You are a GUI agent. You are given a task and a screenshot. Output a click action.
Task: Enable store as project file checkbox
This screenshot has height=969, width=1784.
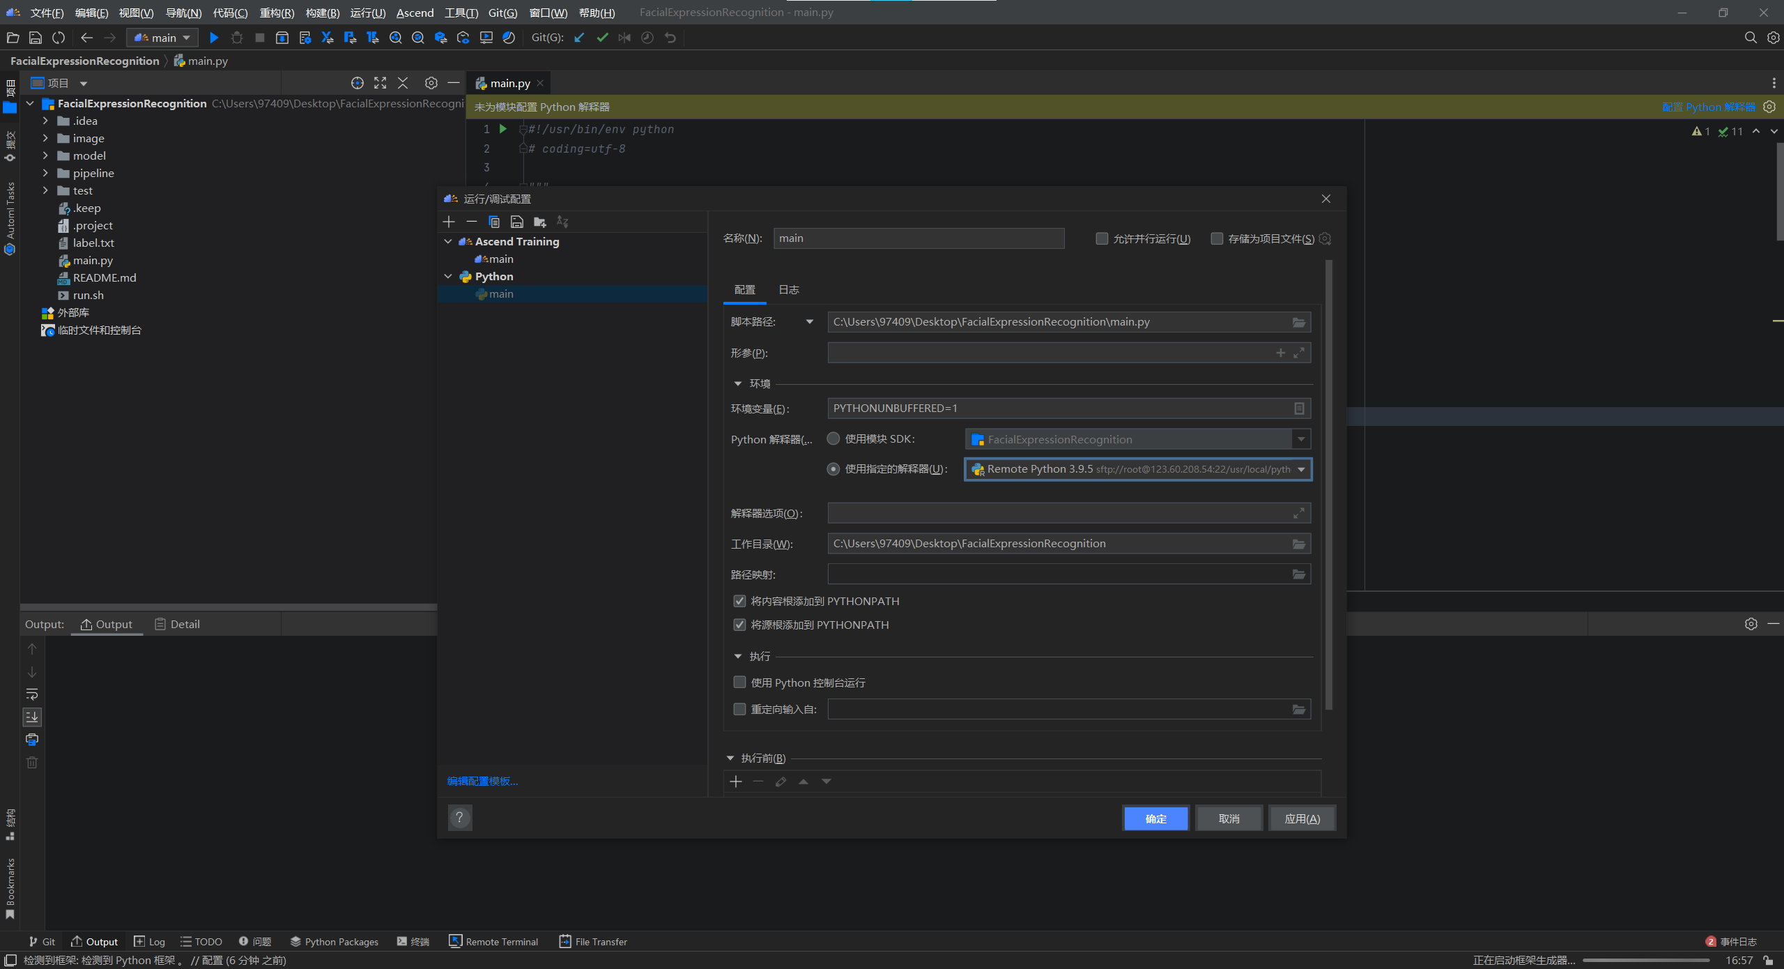[1217, 238]
